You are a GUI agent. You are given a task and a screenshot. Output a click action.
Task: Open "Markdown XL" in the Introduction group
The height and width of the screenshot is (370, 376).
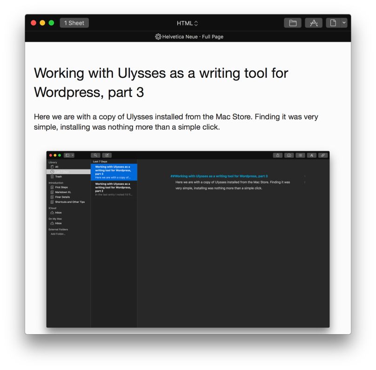pyautogui.click(x=68, y=192)
